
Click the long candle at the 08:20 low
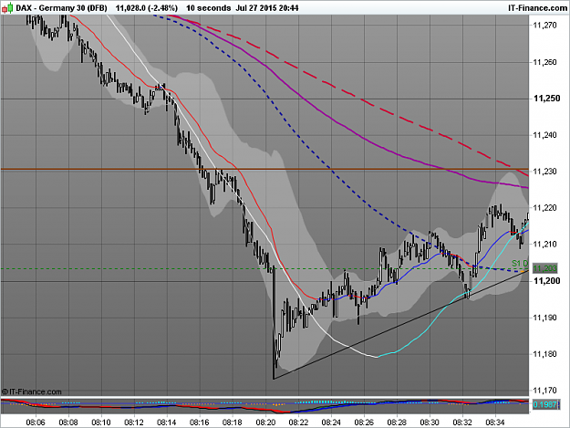coord(274,324)
